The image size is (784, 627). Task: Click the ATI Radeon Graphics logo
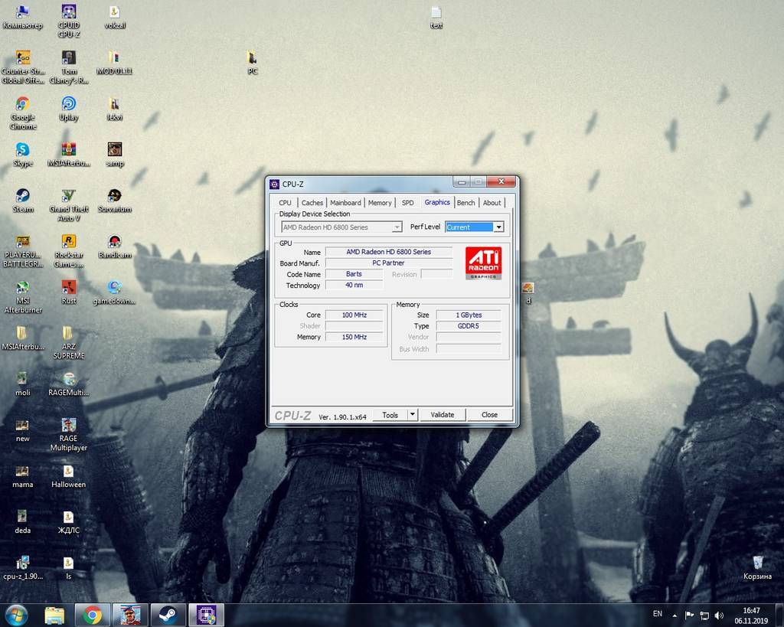[483, 263]
